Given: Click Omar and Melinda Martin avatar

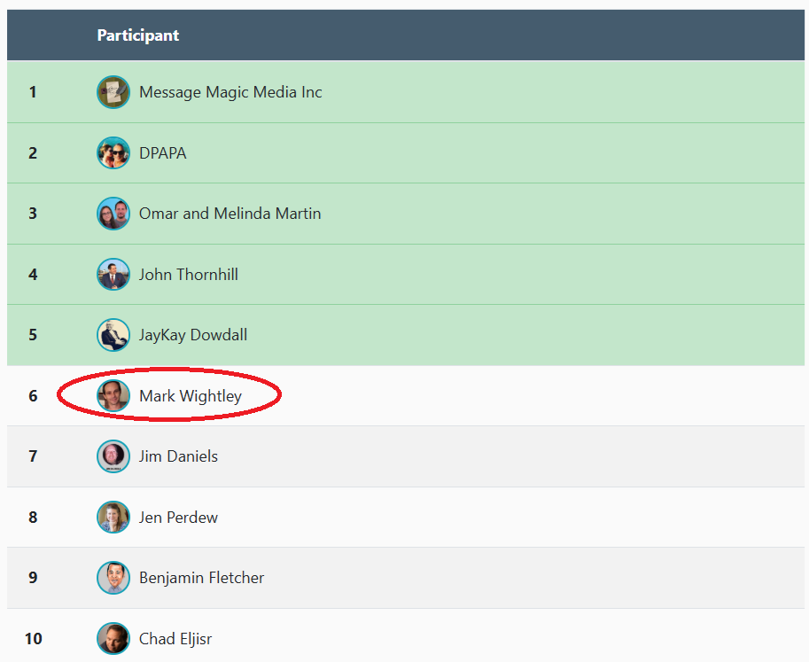Looking at the screenshot, I should [113, 214].
